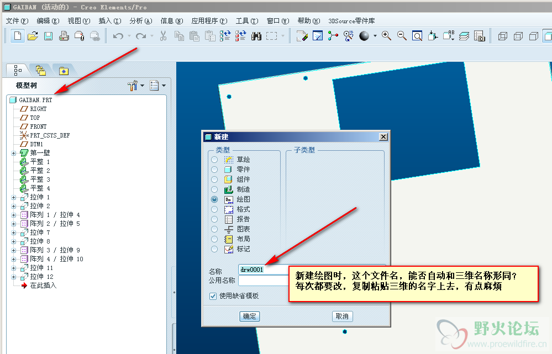Select the 组件 radio button
Image resolution: width=552 pixels, height=354 pixels.
214,179
